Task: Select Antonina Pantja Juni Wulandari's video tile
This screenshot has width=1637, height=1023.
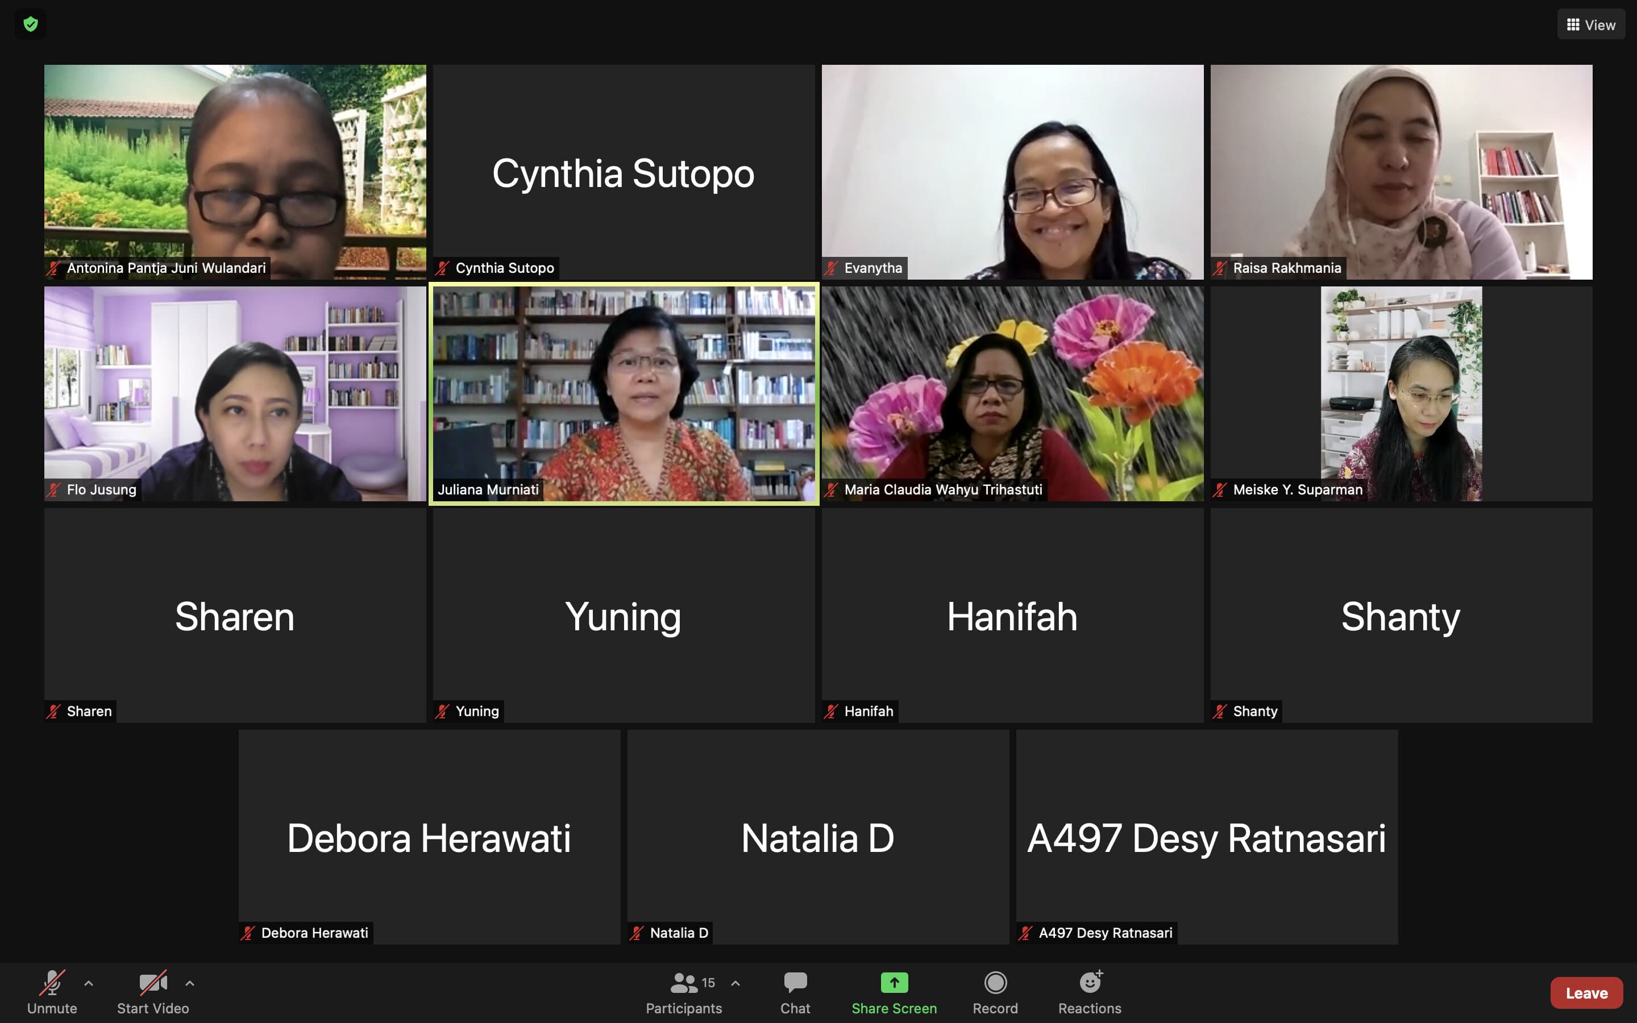Action: coord(235,172)
